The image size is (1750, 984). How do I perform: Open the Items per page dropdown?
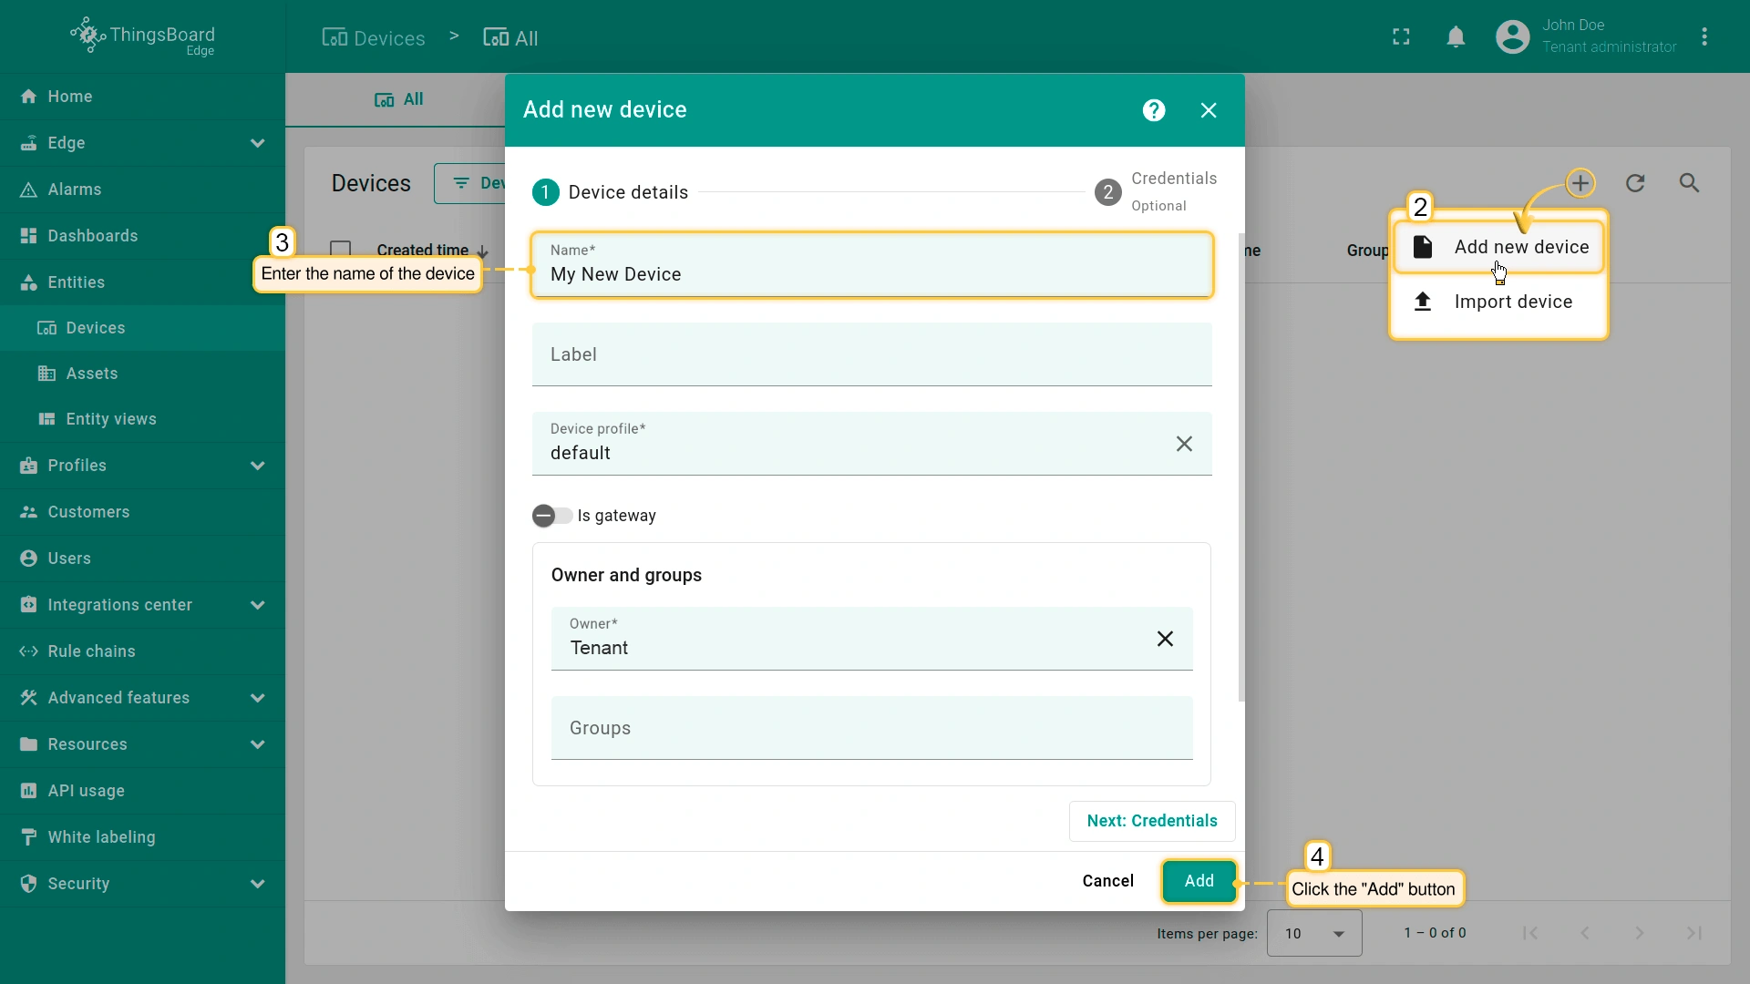(x=1314, y=933)
